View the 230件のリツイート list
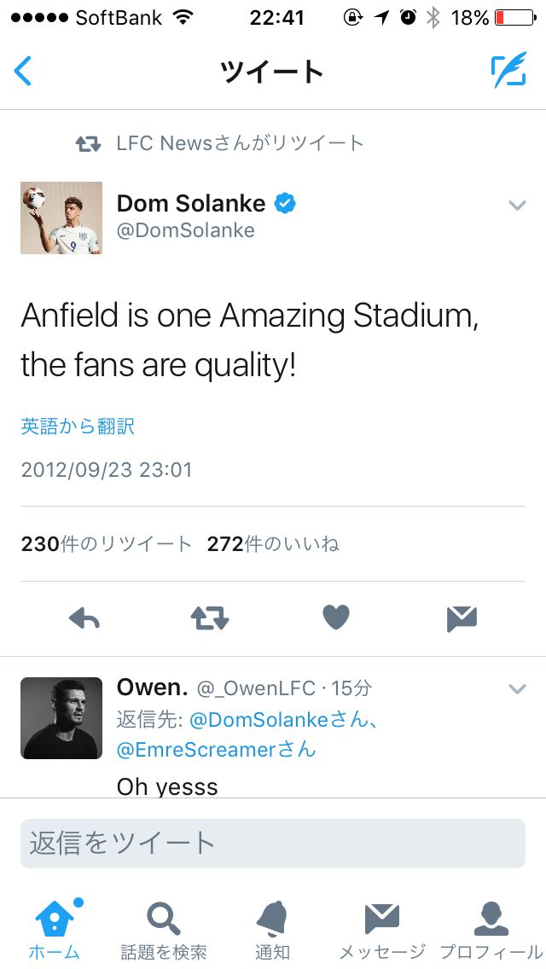The height and width of the screenshot is (969, 546). pyautogui.click(x=107, y=544)
